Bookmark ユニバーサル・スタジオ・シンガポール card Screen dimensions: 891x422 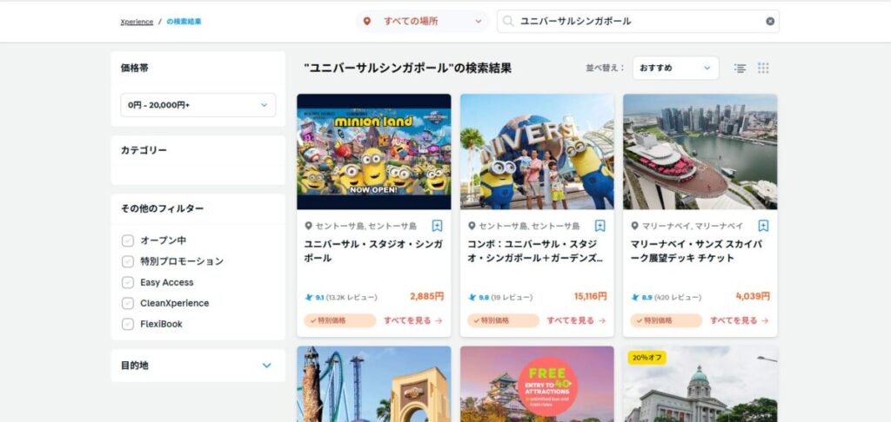click(x=437, y=226)
